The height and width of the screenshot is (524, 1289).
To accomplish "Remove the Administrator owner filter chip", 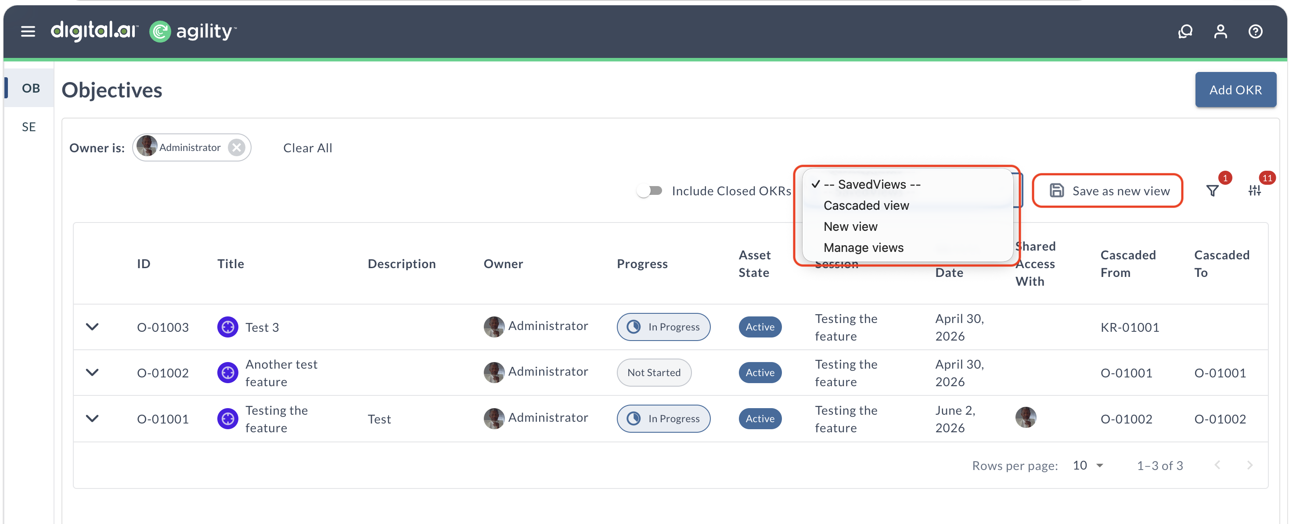I will [x=237, y=147].
